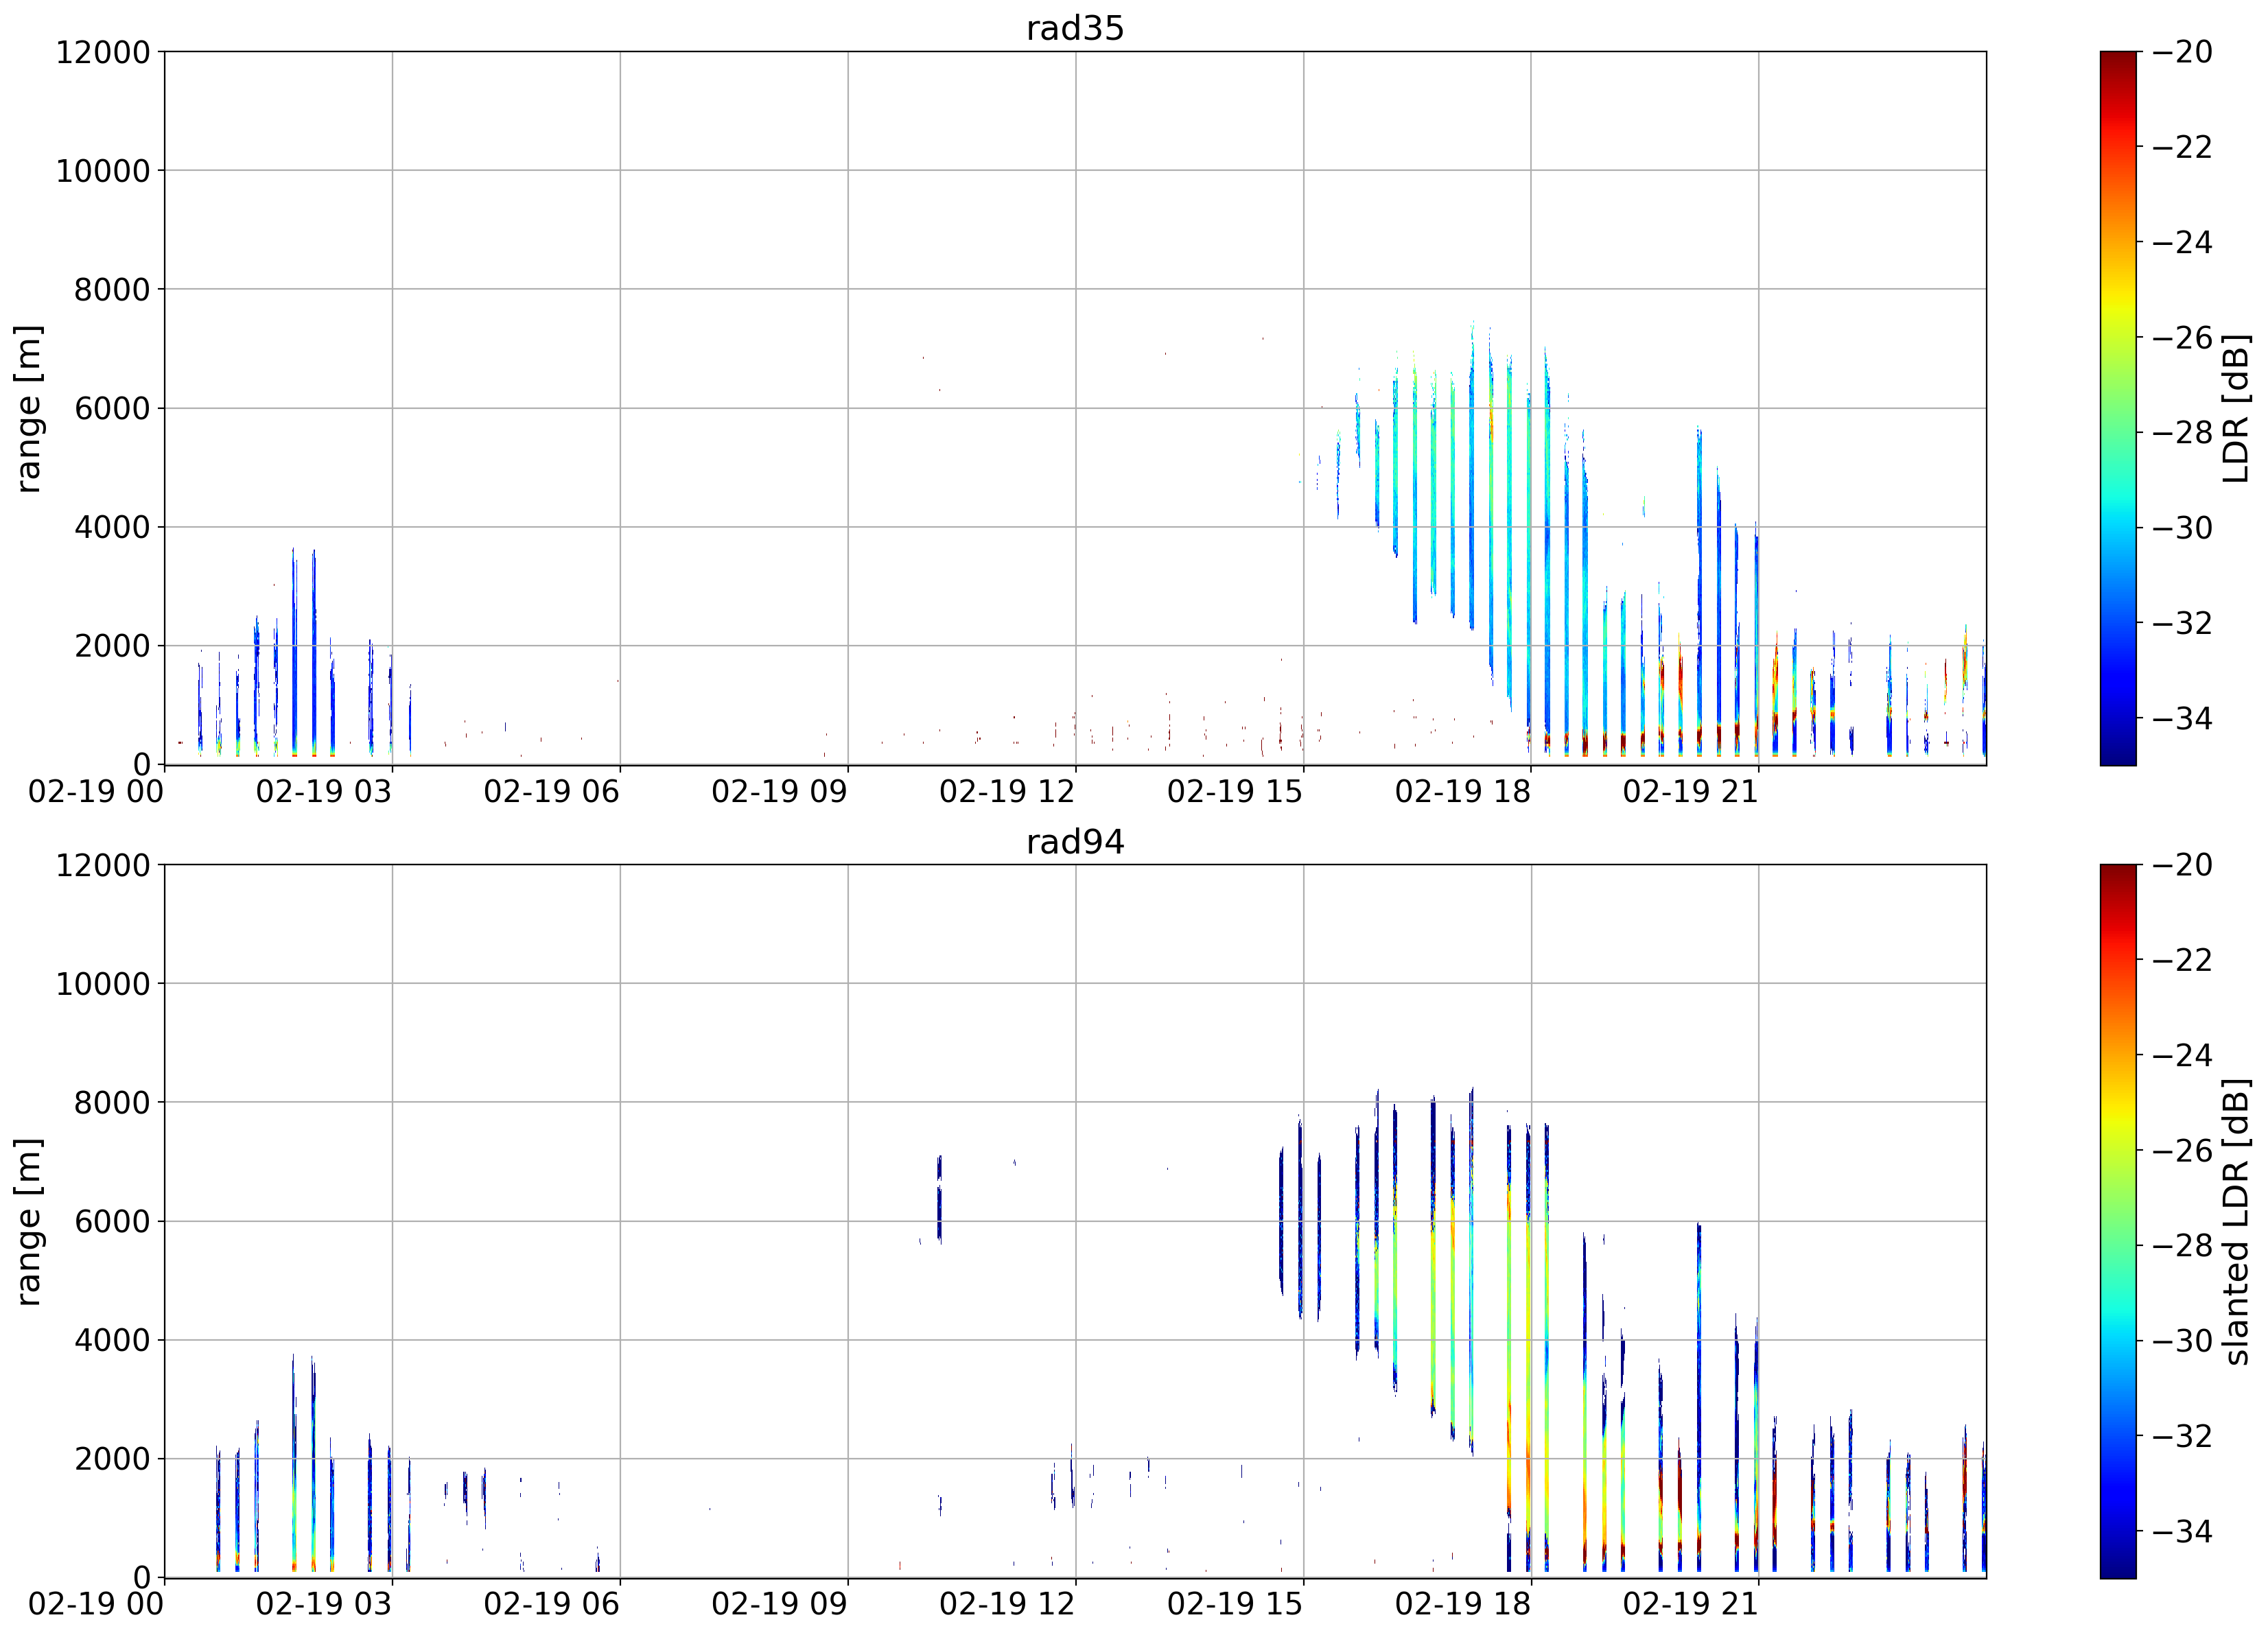Select y-tick 2000 on rad94 plot

point(112,1459)
